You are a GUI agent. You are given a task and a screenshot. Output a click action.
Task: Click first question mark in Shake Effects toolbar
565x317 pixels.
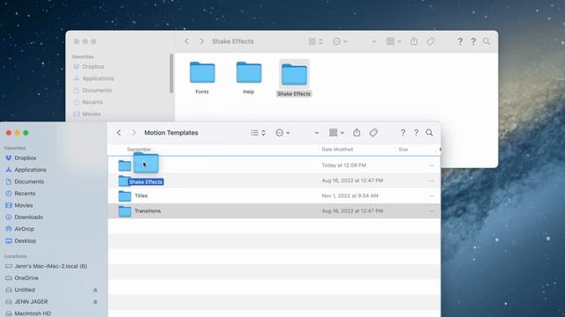tap(460, 41)
